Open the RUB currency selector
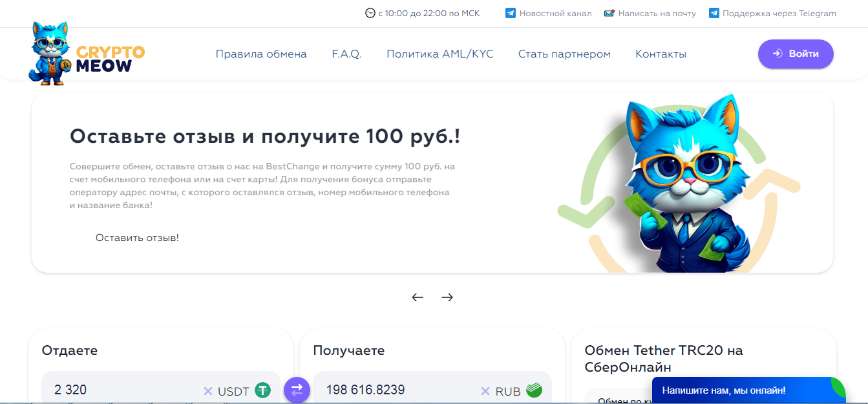868x404 pixels. [508, 391]
